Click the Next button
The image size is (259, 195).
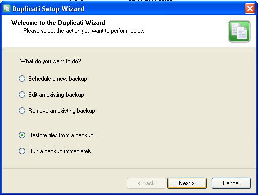[187, 183]
